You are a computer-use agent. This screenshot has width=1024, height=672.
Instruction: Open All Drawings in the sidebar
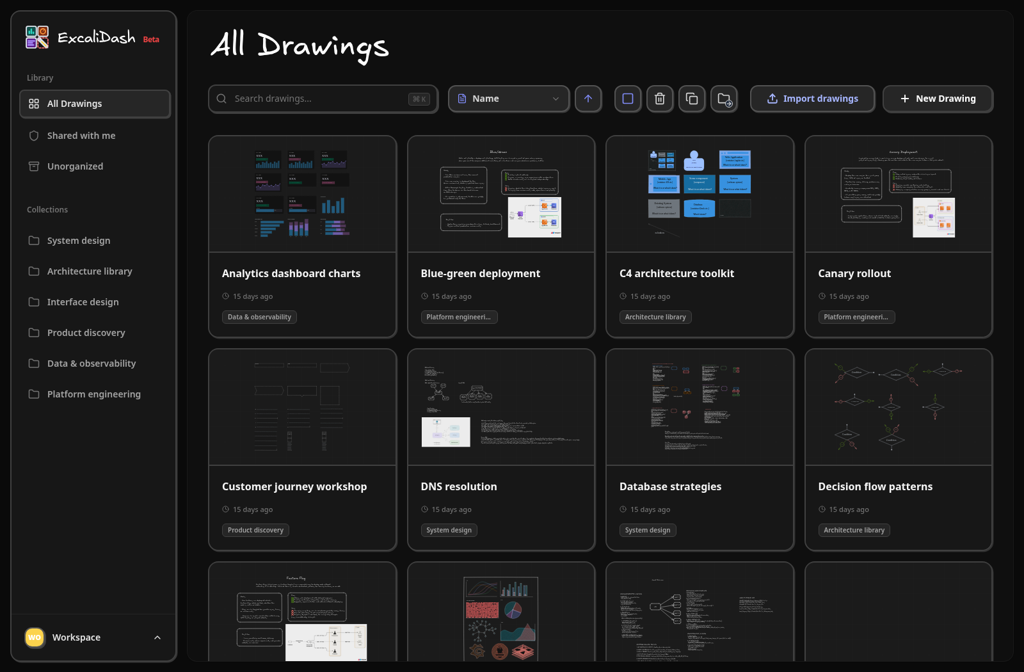[x=95, y=104]
